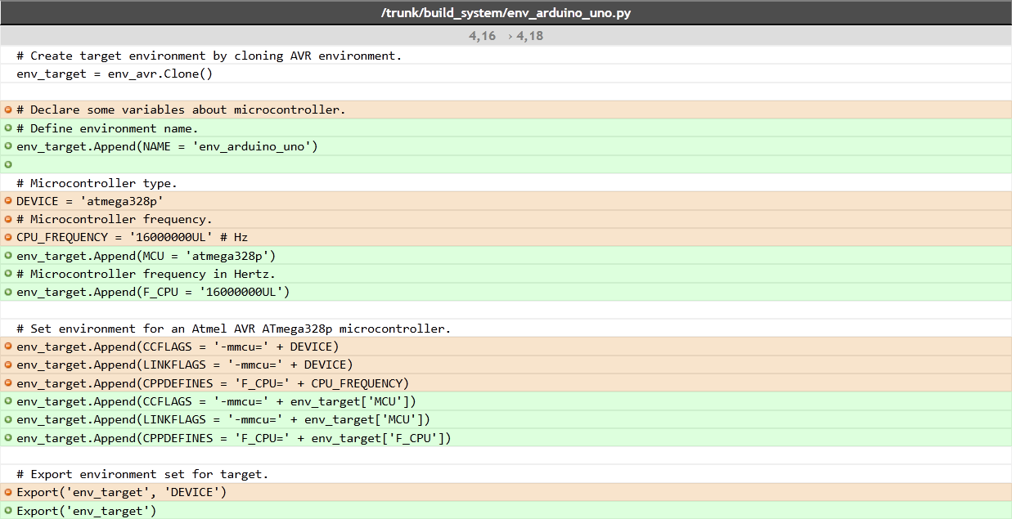The height and width of the screenshot is (519, 1012).
Task: Click the removed line Export('env_target', 'DEVICE')
Action: tap(506, 492)
